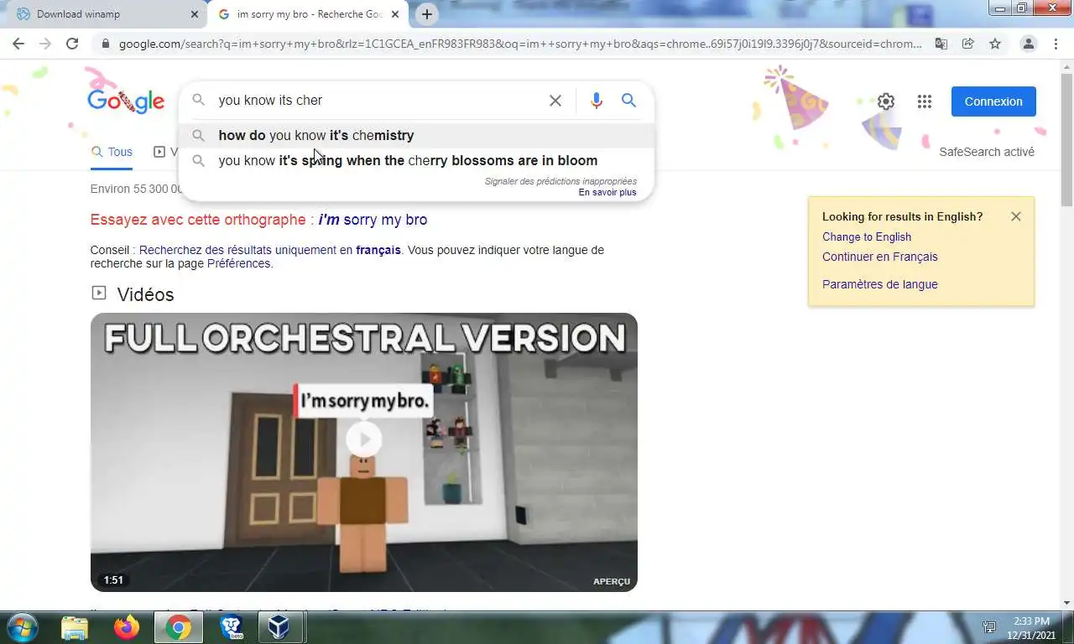
Task: Close the Download winamp tab
Action: click(x=195, y=14)
